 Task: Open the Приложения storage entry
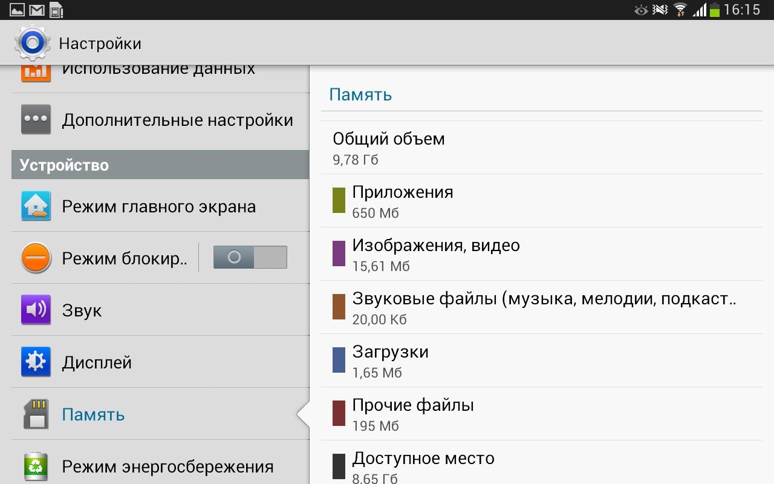402,201
